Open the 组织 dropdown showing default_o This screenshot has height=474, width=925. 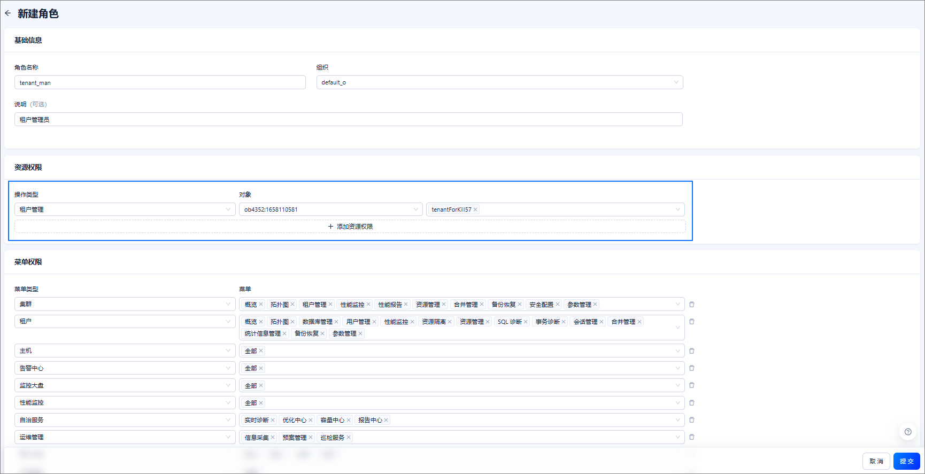click(x=499, y=82)
